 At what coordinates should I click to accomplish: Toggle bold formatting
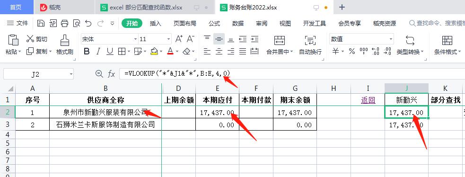pyautogui.click(x=87, y=52)
